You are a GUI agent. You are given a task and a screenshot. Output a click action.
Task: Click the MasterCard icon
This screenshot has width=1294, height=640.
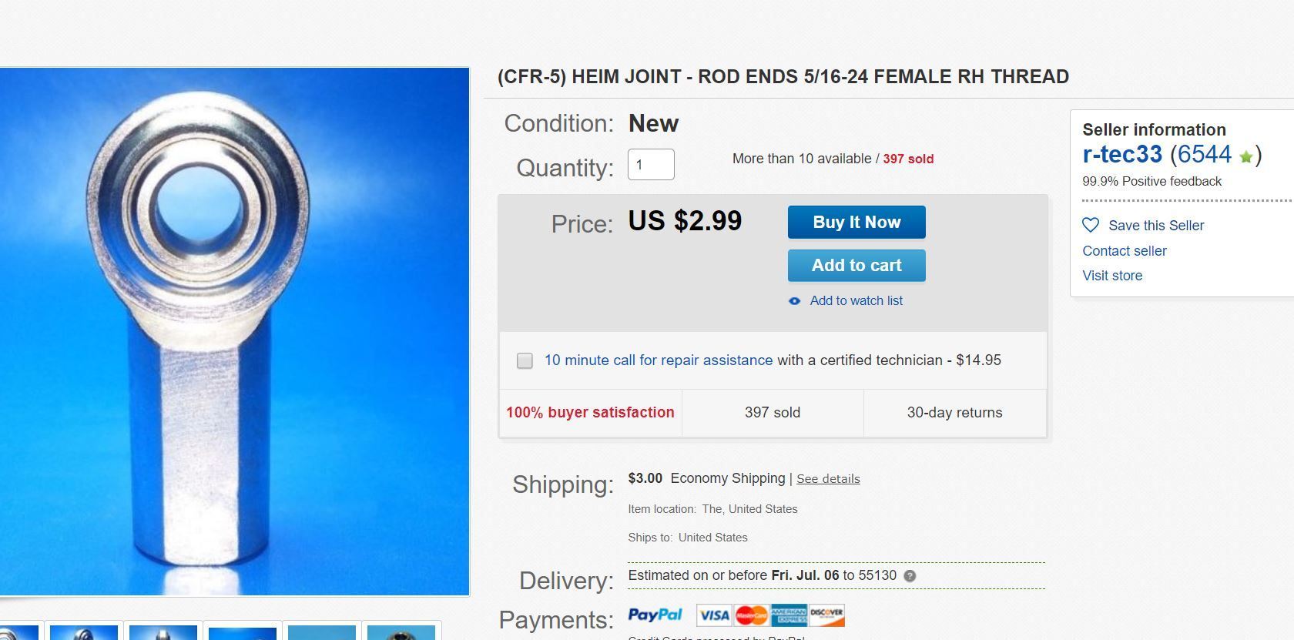(751, 615)
